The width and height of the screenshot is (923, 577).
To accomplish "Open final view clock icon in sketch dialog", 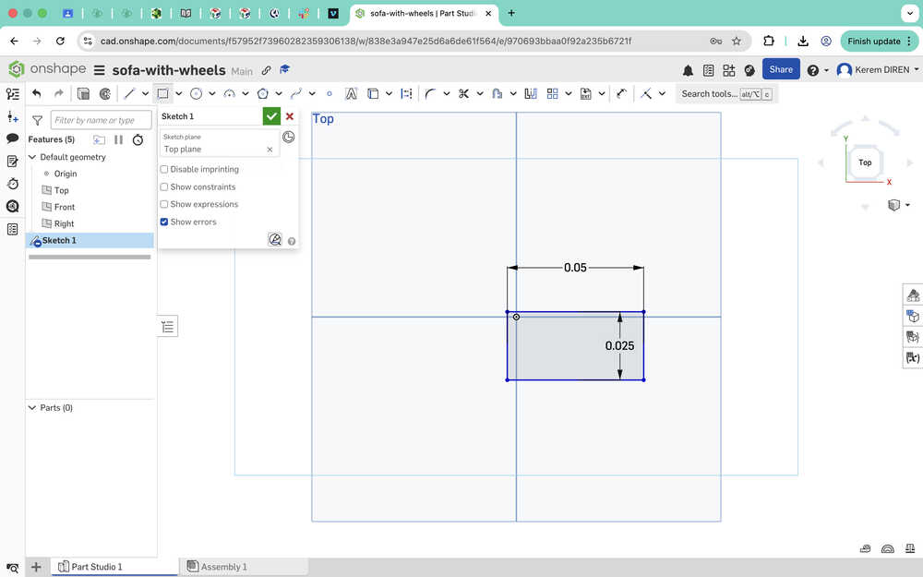I will [x=288, y=138].
